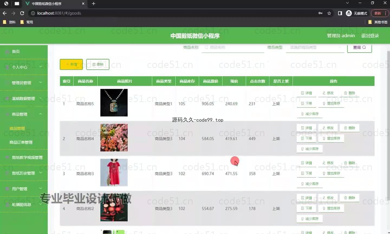View 详情 for 商品名称4
This screenshot has height=234, width=390.
tap(307, 128)
